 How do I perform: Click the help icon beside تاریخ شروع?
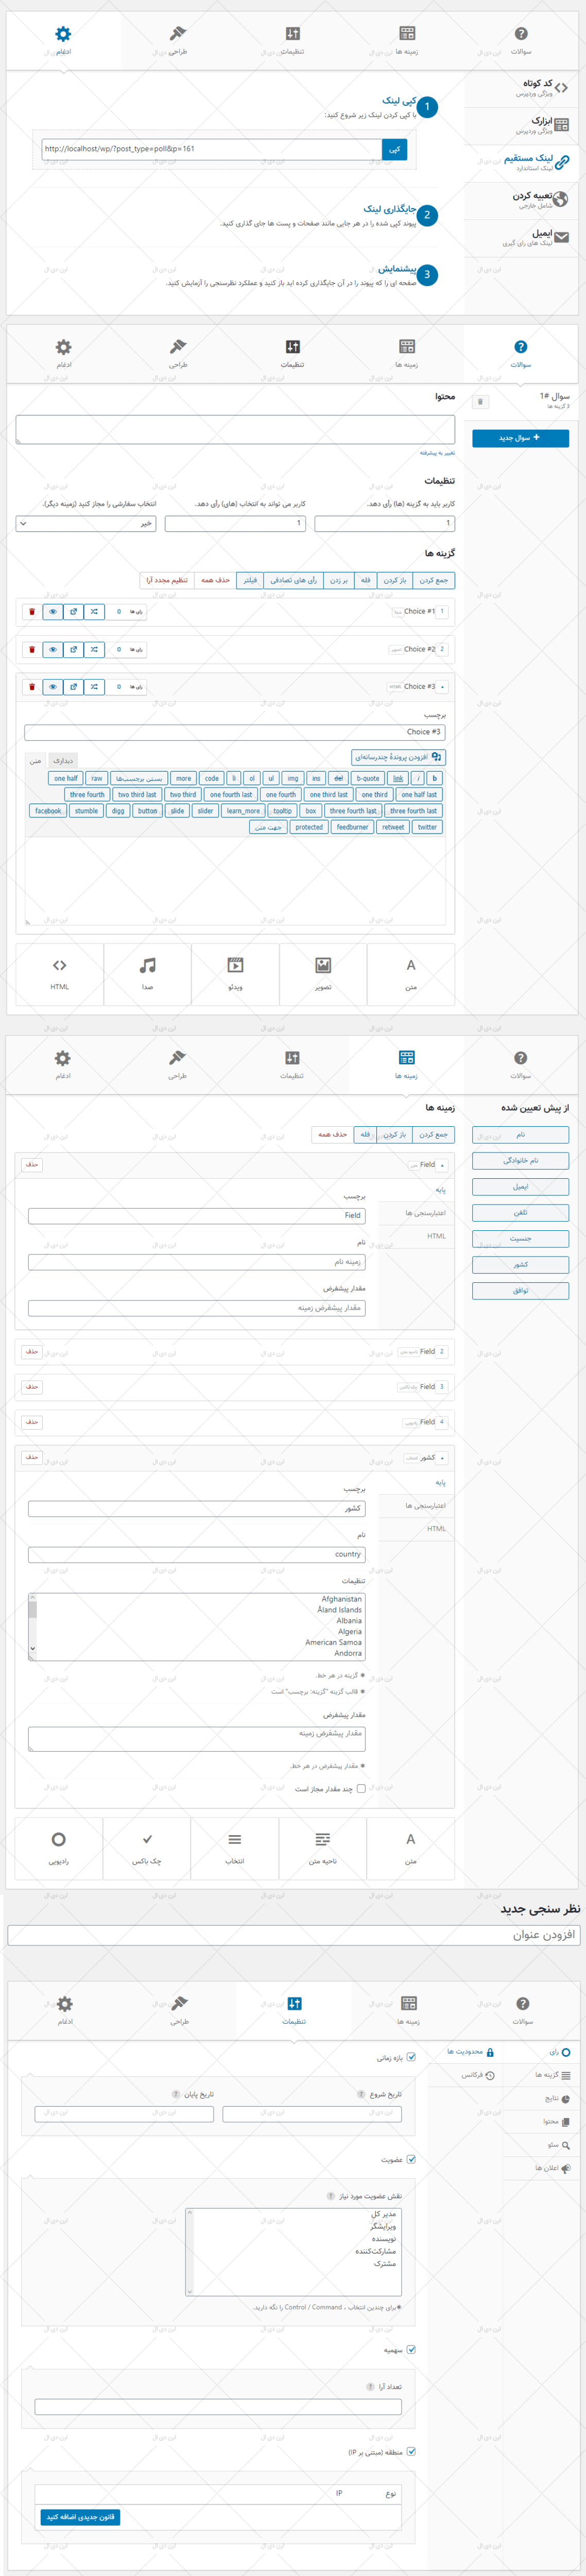[361, 2094]
